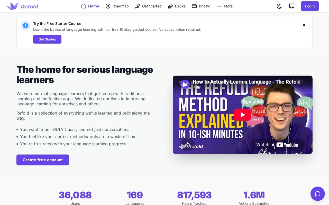Open the Home nav item
This screenshot has height=205, width=329.
pos(90,6)
